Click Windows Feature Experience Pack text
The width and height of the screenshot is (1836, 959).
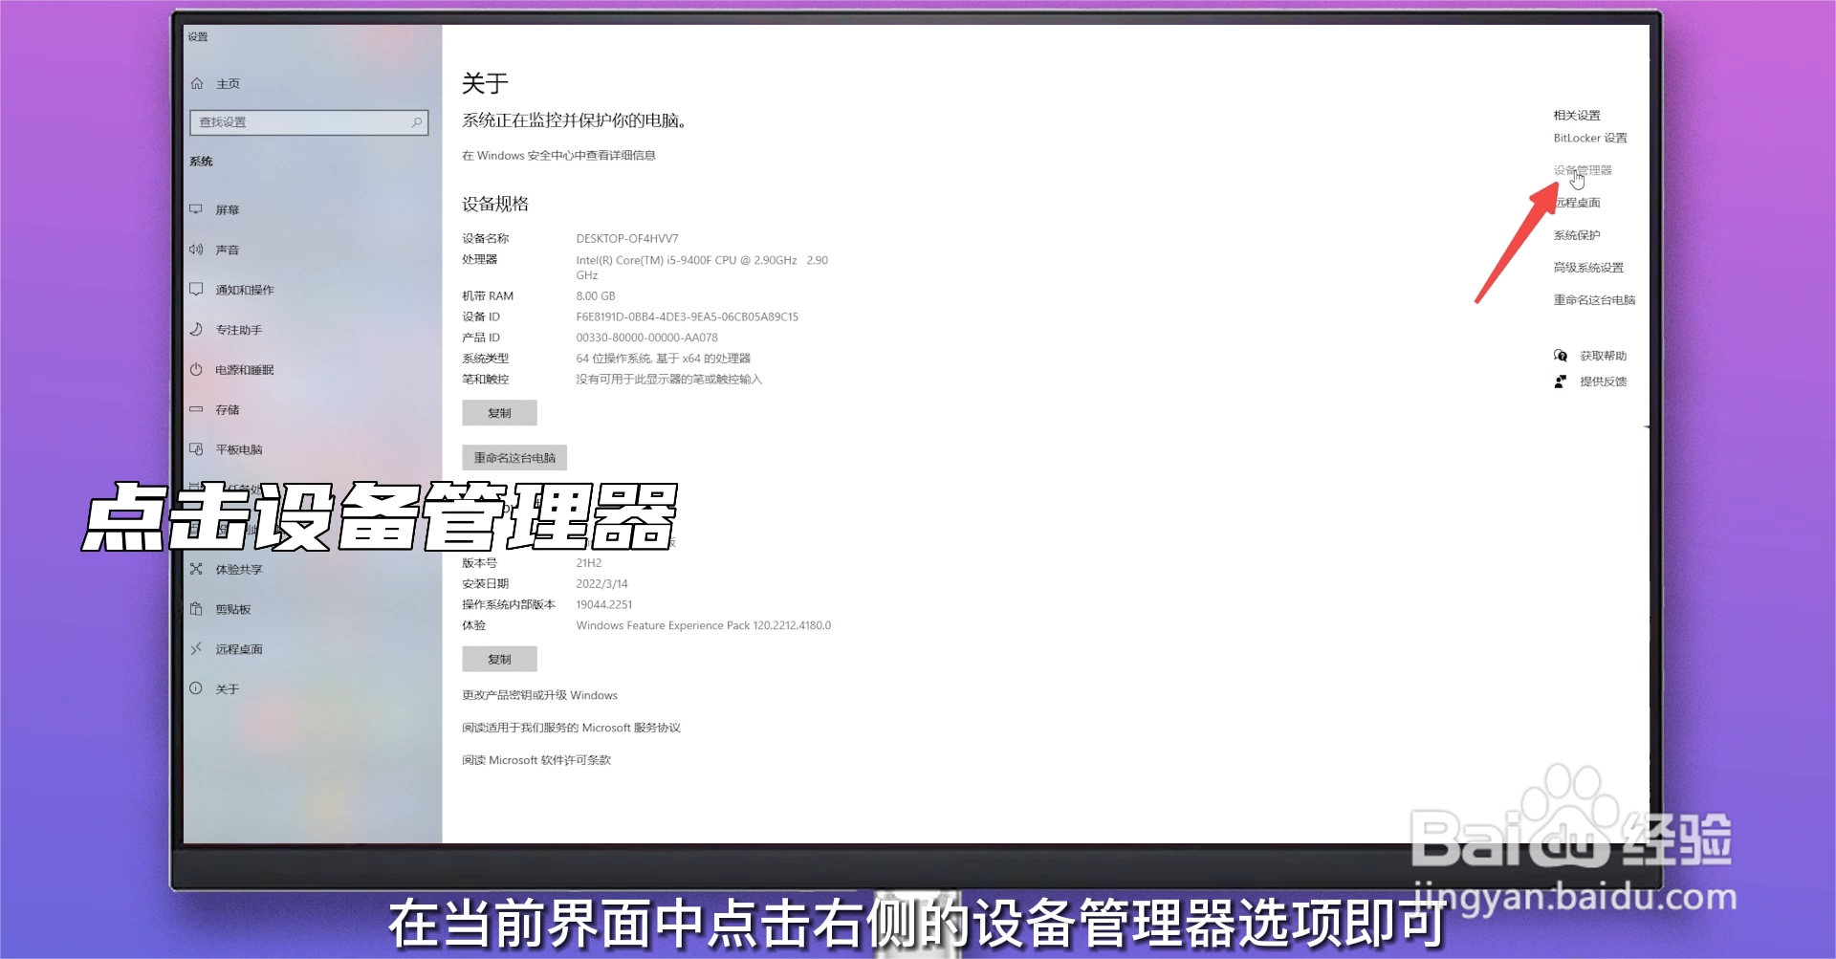pyautogui.click(x=703, y=625)
